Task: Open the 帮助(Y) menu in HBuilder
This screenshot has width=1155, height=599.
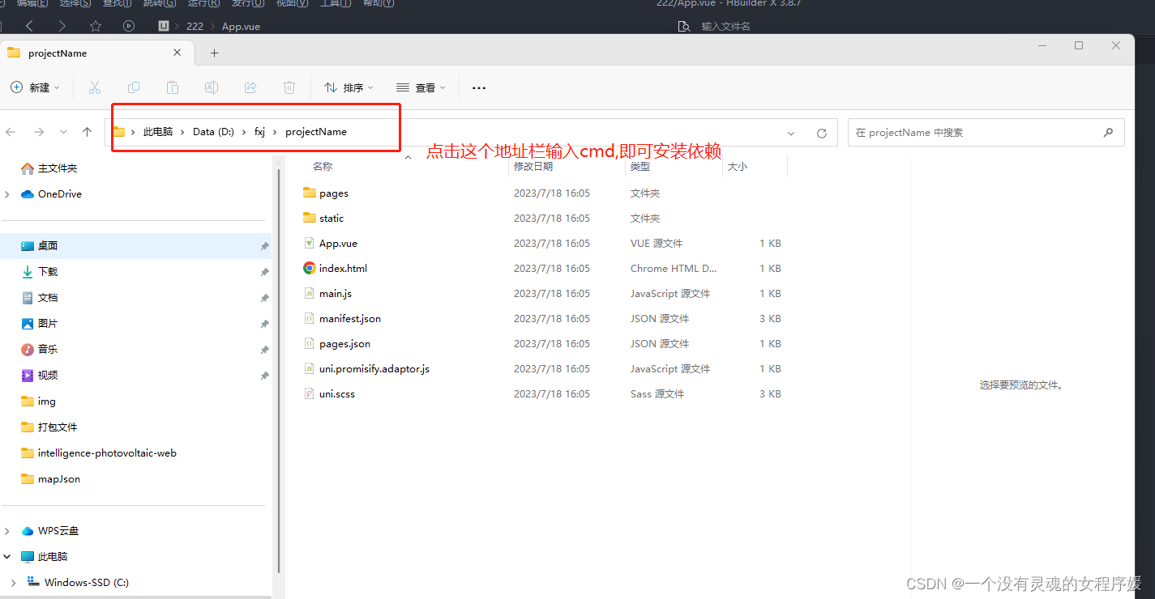Action: click(x=379, y=3)
